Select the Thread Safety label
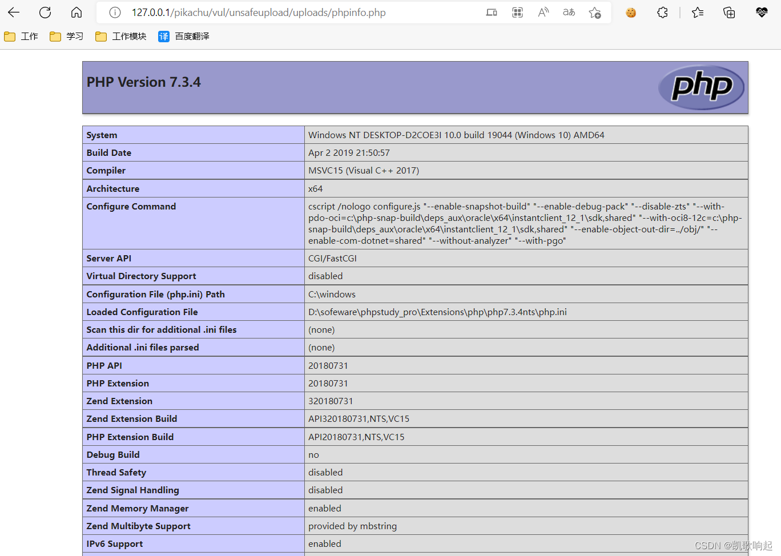 coord(116,473)
